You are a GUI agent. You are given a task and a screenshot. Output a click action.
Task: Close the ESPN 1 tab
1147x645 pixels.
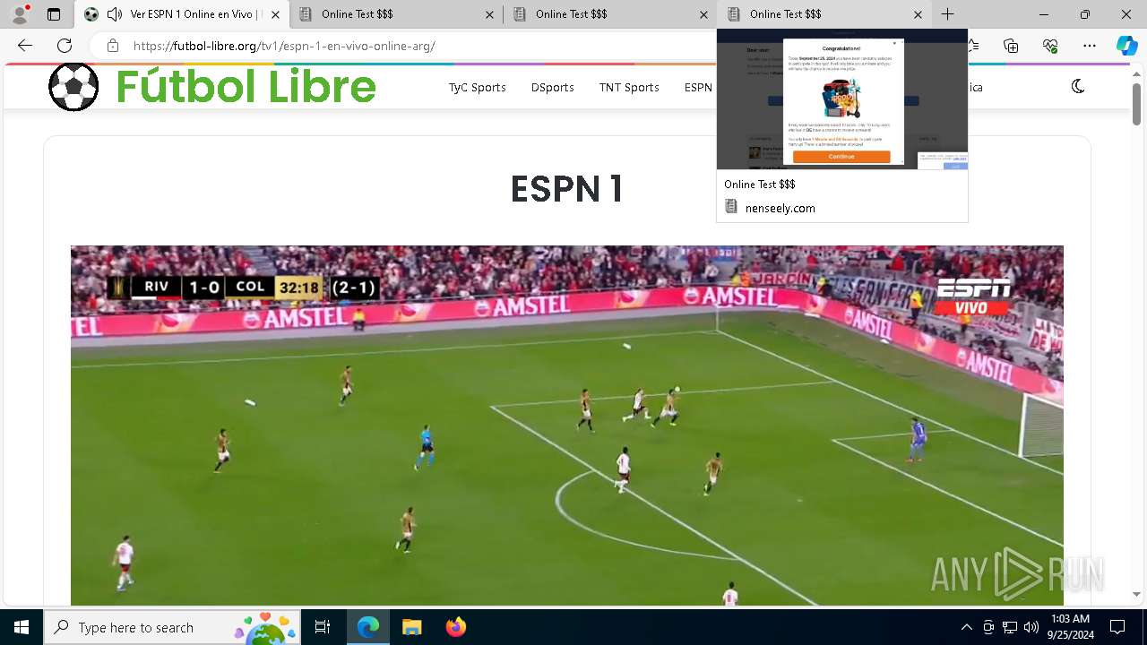click(x=275, y=14)
